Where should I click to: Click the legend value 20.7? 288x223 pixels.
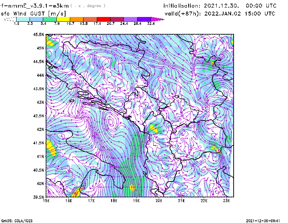point(111,23)
